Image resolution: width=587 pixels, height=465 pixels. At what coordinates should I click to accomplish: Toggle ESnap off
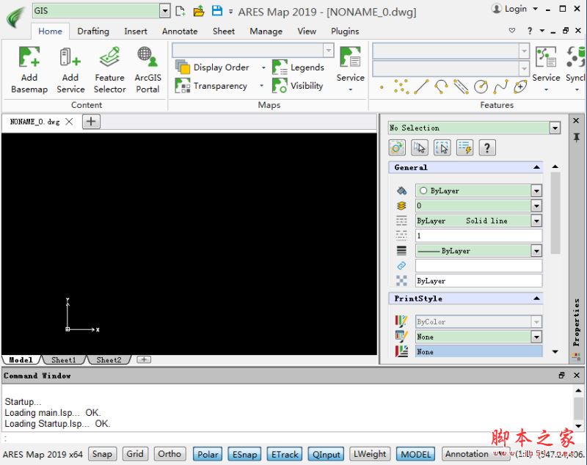[x=244, y=454]
